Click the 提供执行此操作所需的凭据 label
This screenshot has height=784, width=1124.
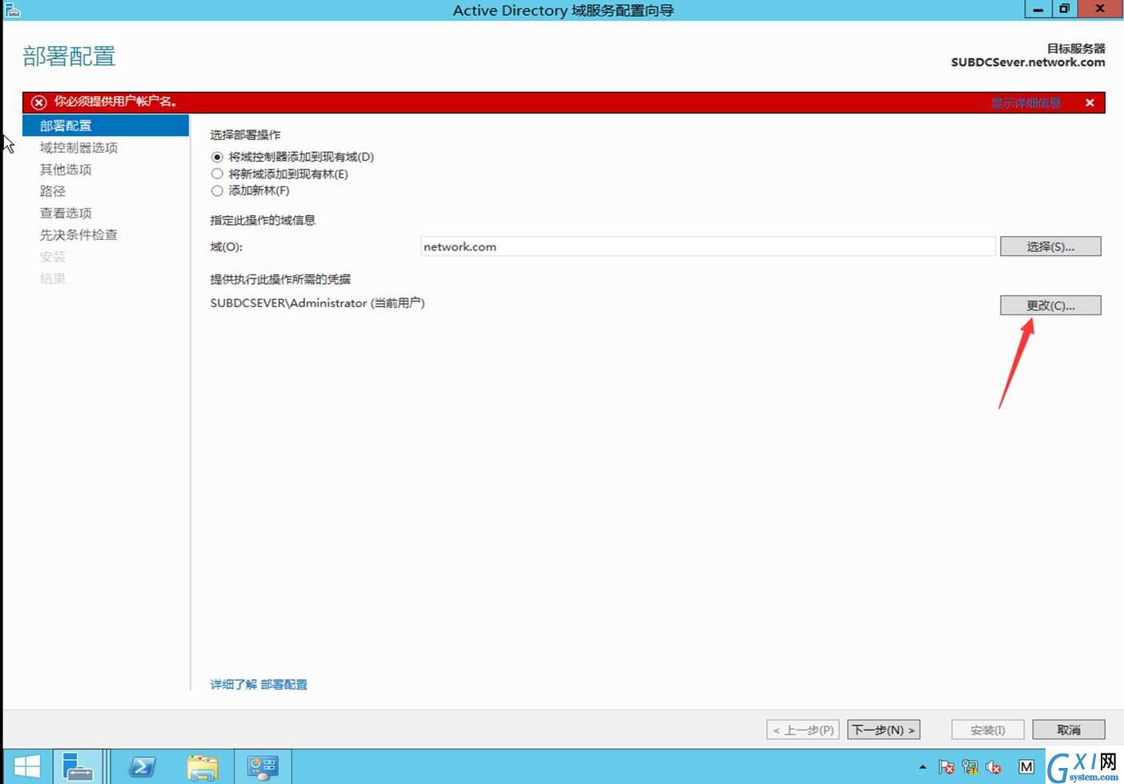pos(280,279)
